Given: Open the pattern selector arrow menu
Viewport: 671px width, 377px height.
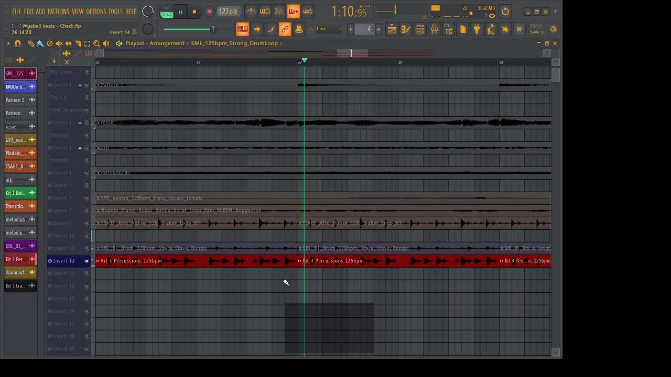Looking at the screenshot, I should [351, 29].
